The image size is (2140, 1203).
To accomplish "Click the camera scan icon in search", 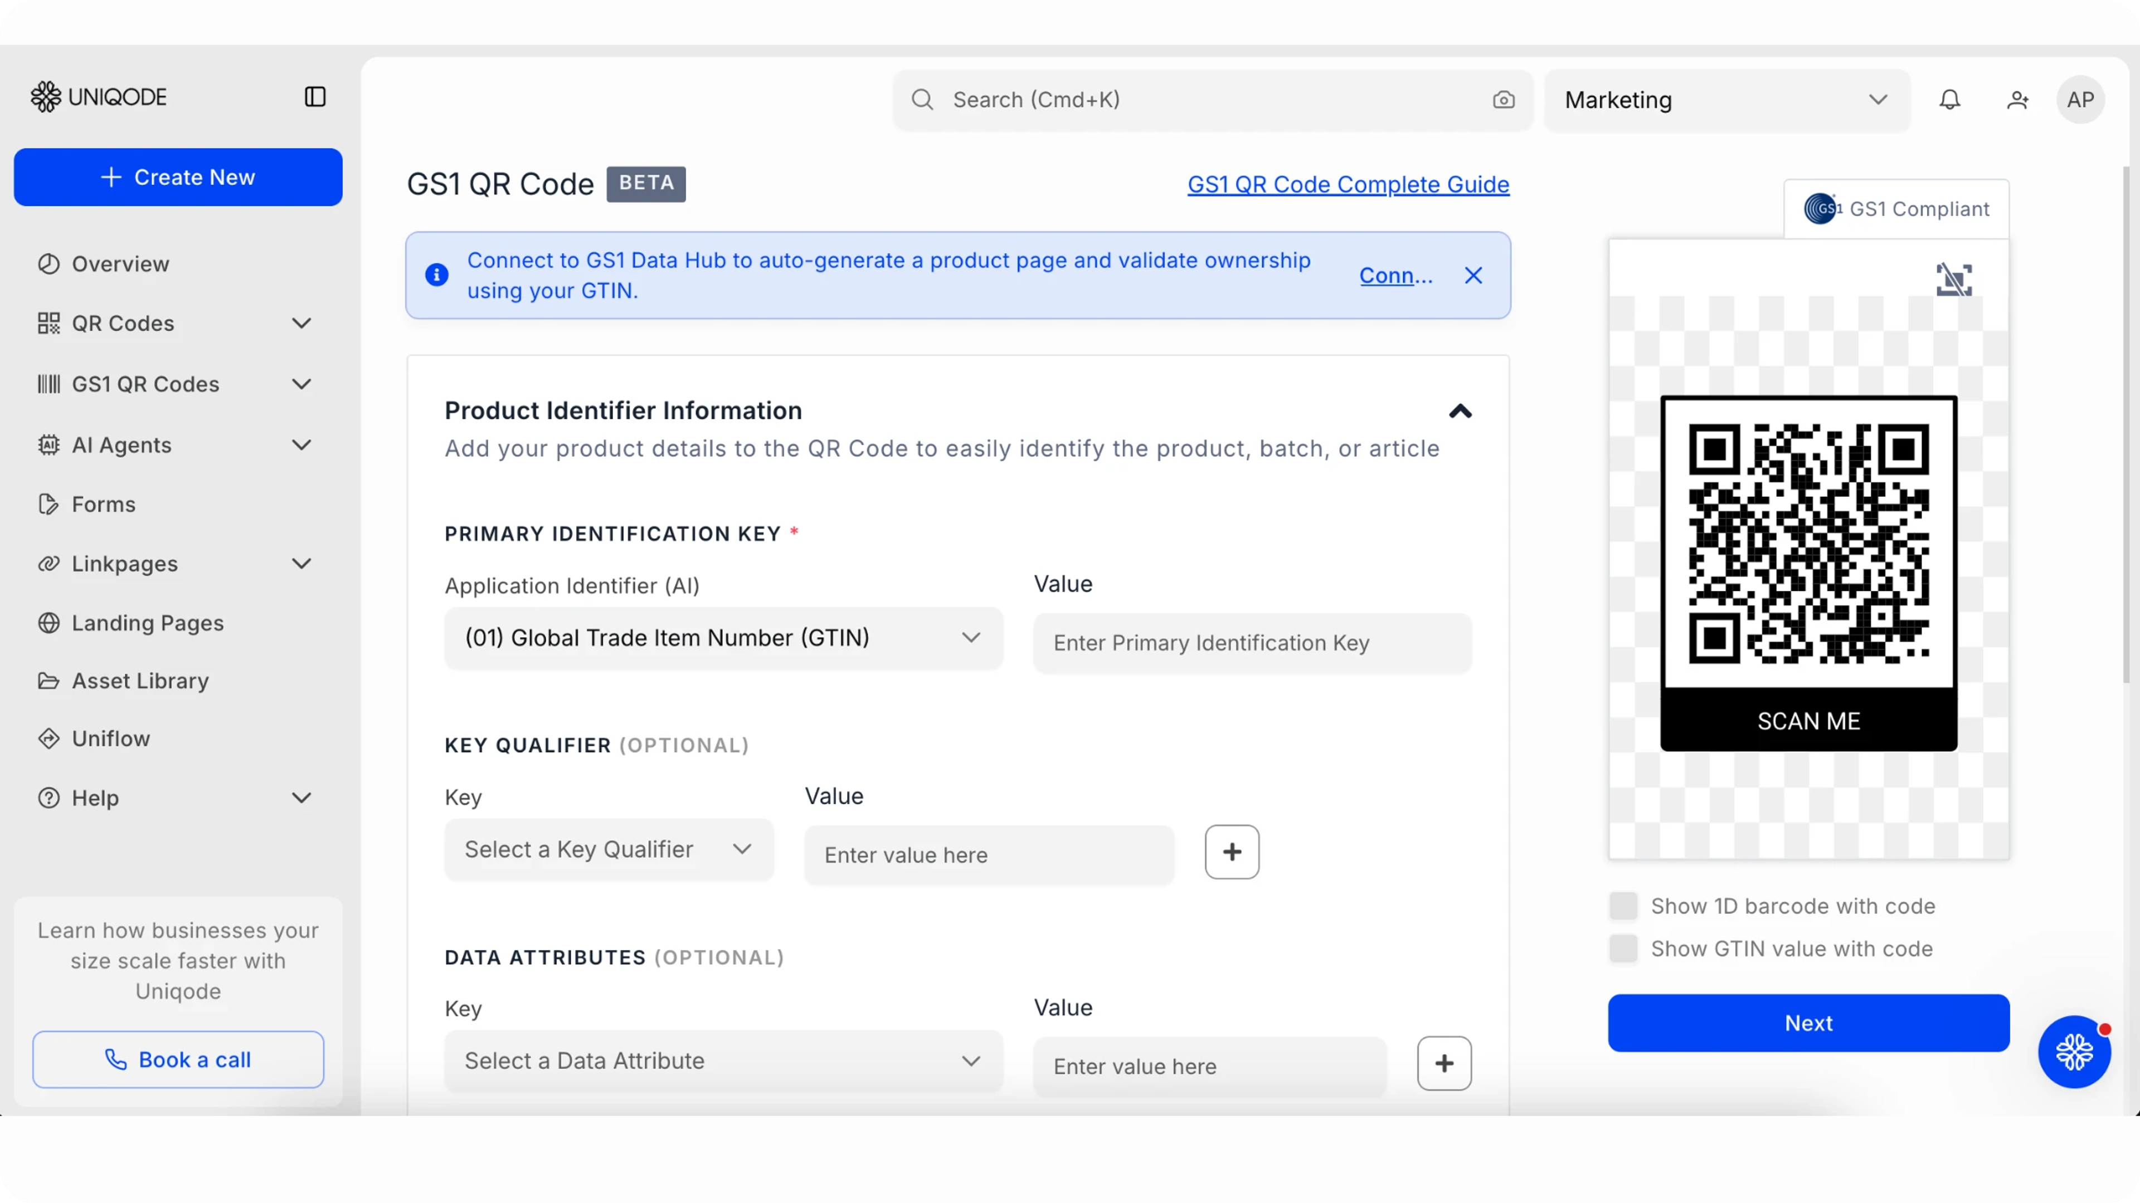I will coord(1504,100).
